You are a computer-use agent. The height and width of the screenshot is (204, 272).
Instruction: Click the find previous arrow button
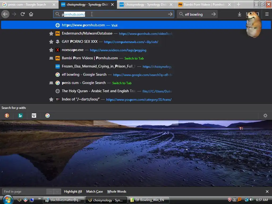click(x=50, y=192)
